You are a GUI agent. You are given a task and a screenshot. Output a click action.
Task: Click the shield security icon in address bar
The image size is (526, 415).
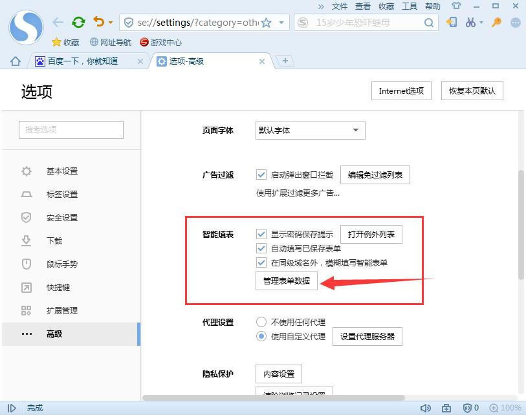(x=129, y=23)
